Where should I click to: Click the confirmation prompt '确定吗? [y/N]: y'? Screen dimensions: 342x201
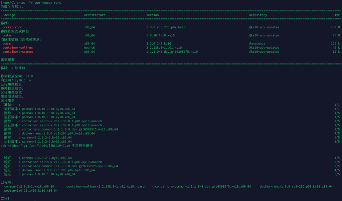(16, 80)
